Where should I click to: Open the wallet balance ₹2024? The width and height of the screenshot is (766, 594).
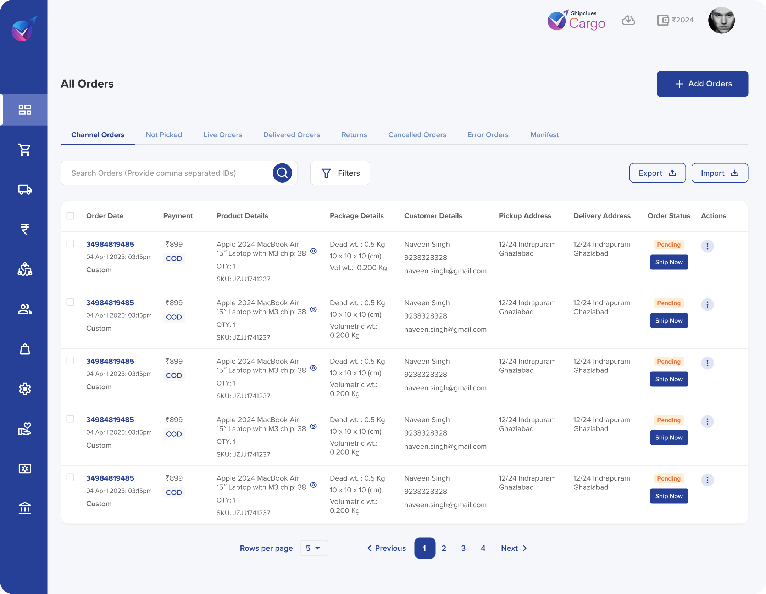pos(675,20)
